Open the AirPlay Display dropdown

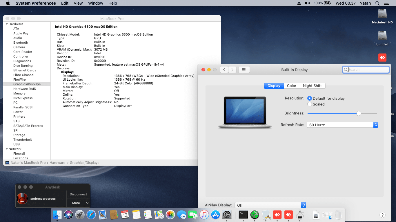(x=270, y=205)
